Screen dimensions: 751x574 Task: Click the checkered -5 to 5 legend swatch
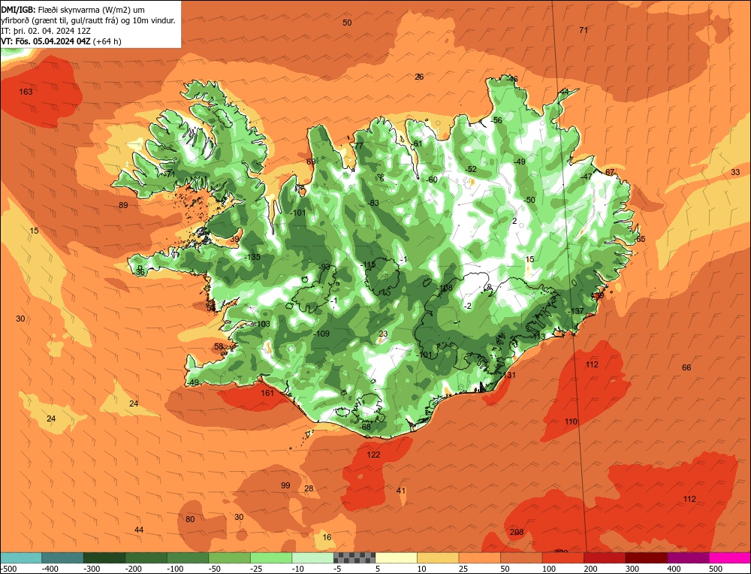(x=354, y=557)
